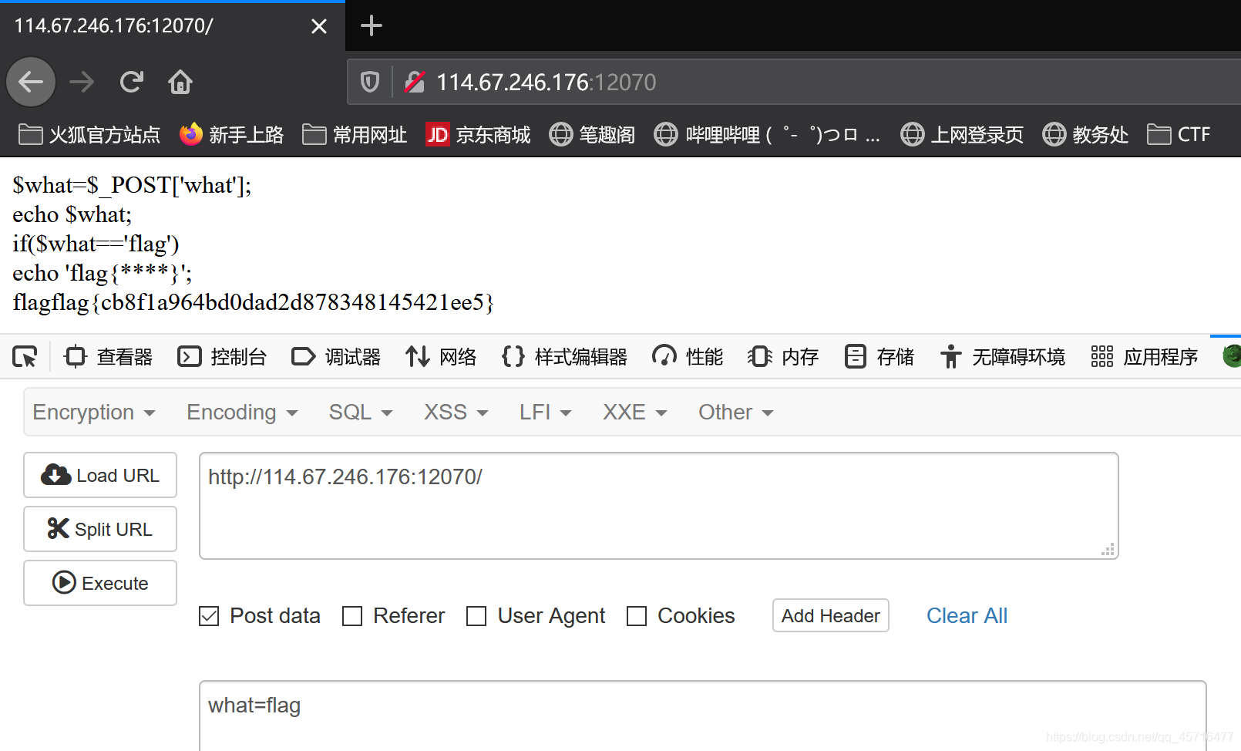Image resolution: width=1241 pixels, height=751 pixels.
Task: Click the Add Header button
Action: coord(831,615)
